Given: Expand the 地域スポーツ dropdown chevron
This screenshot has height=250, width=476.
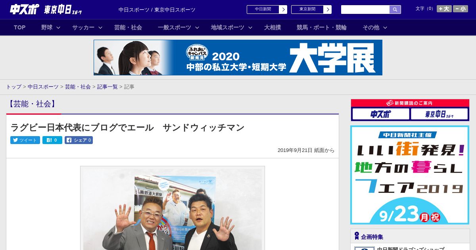Looking at the screenshot, I should point(250,27).
